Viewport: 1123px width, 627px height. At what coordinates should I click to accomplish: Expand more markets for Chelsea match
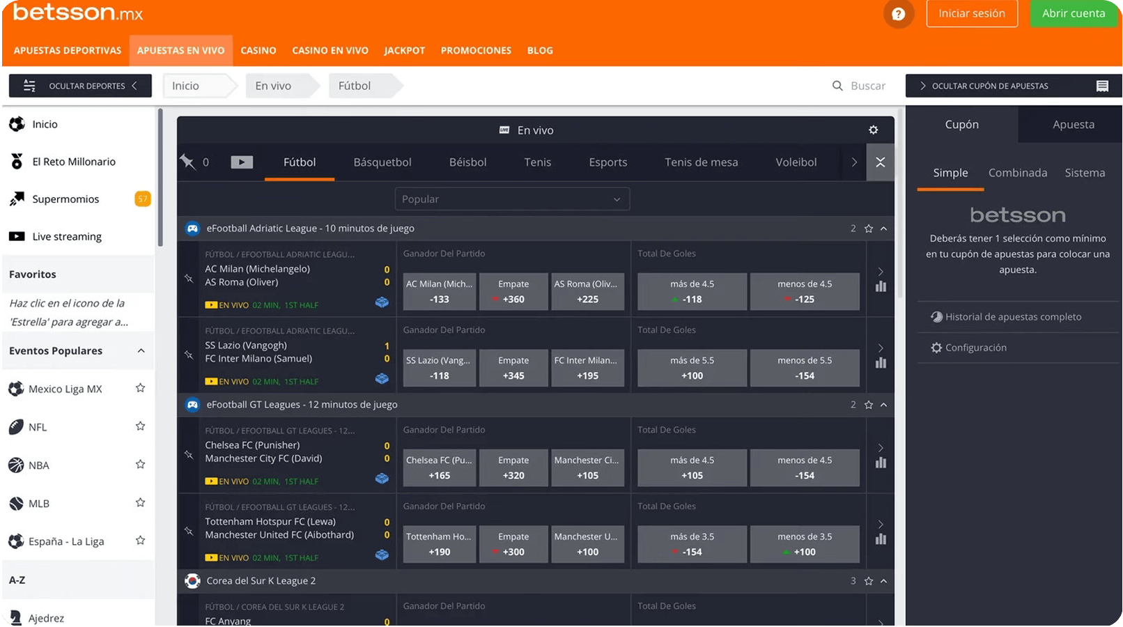pos(881,447)
